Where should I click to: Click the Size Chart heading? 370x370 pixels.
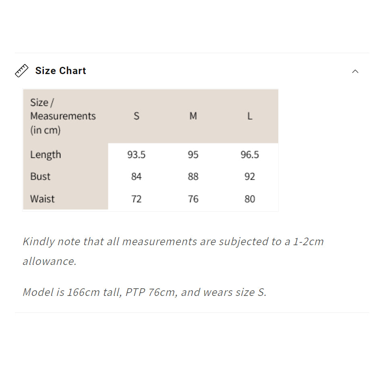(61, 70)
